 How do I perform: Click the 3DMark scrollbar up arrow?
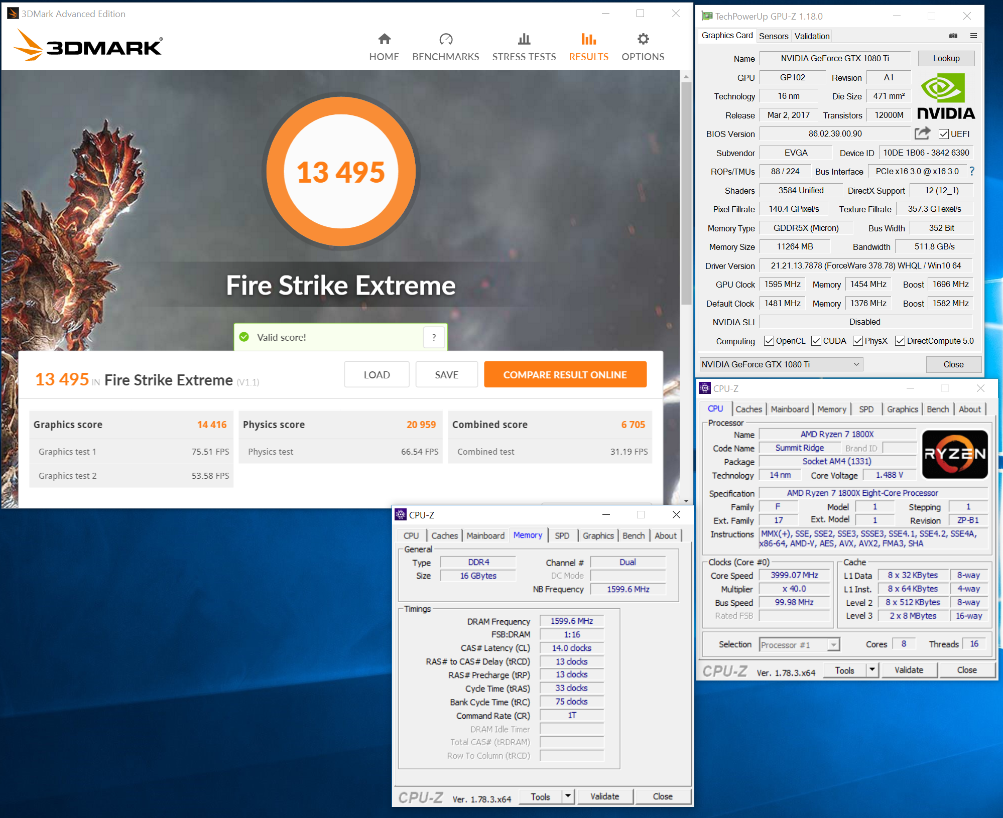tap(686, 77)
